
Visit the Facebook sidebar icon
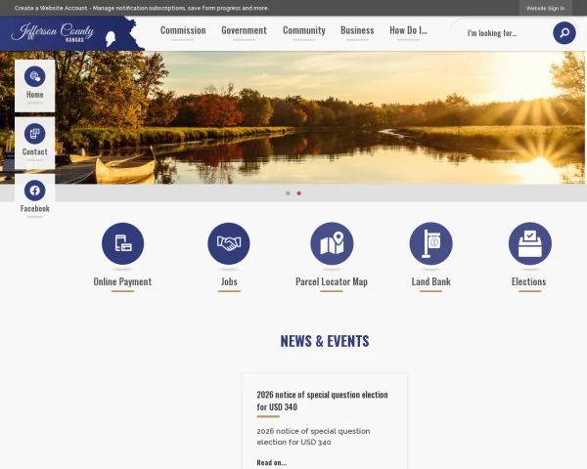click(35, 191)
